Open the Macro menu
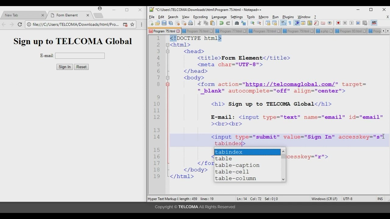This screenshot has height=219, width=390. [264, 17]
